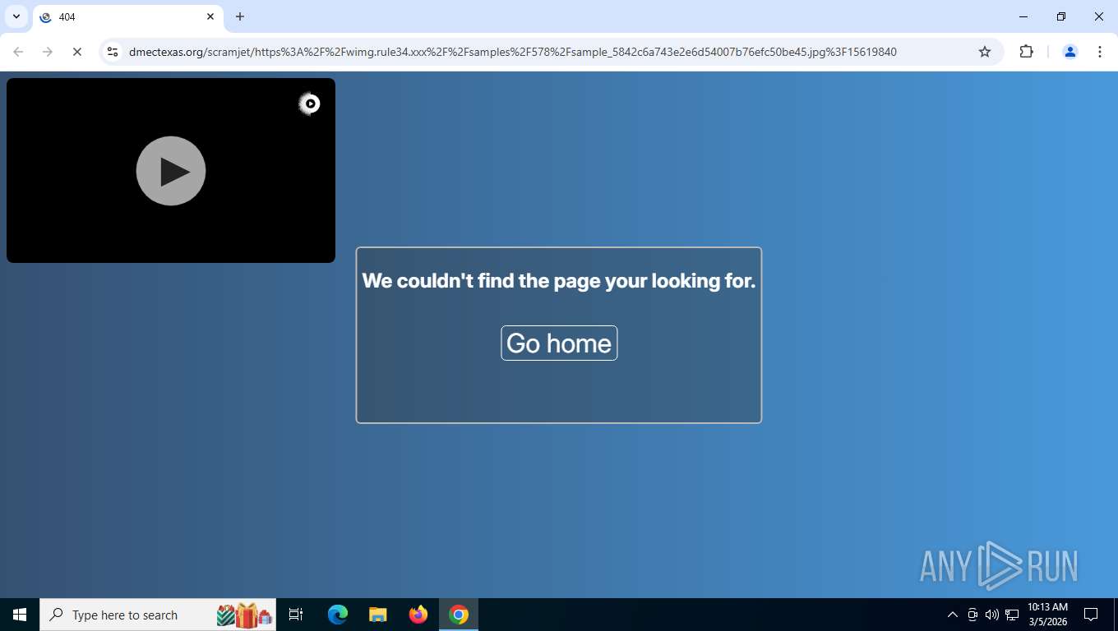Stop loading the page

tap(76, 52)
